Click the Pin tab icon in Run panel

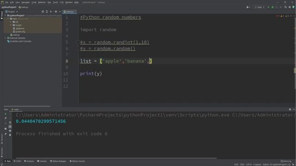tap(6, 134)
